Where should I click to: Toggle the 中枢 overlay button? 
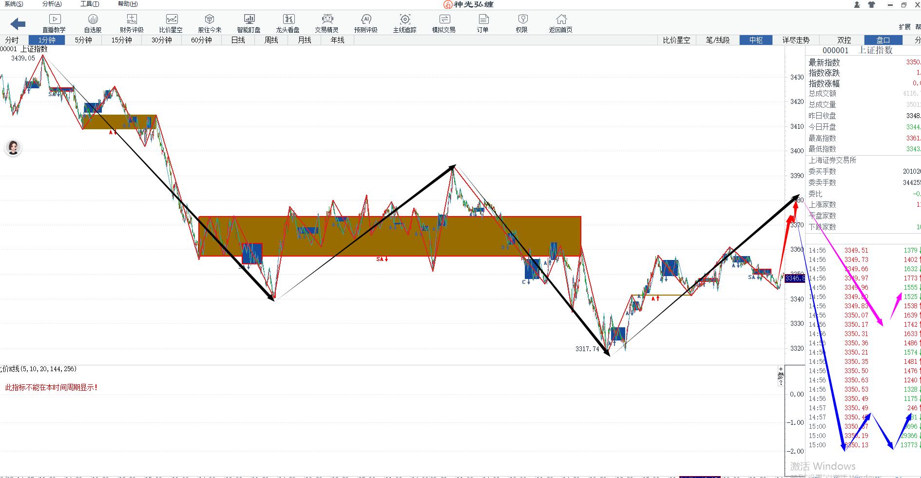click(756, 40)
